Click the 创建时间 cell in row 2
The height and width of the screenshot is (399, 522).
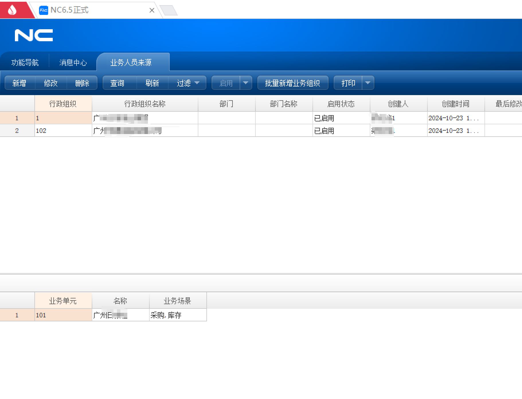pos(456,131)
